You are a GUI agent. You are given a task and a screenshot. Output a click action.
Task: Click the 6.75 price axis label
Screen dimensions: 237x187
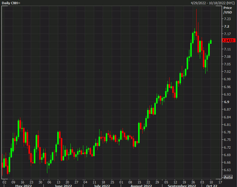(x=227, y=140)
